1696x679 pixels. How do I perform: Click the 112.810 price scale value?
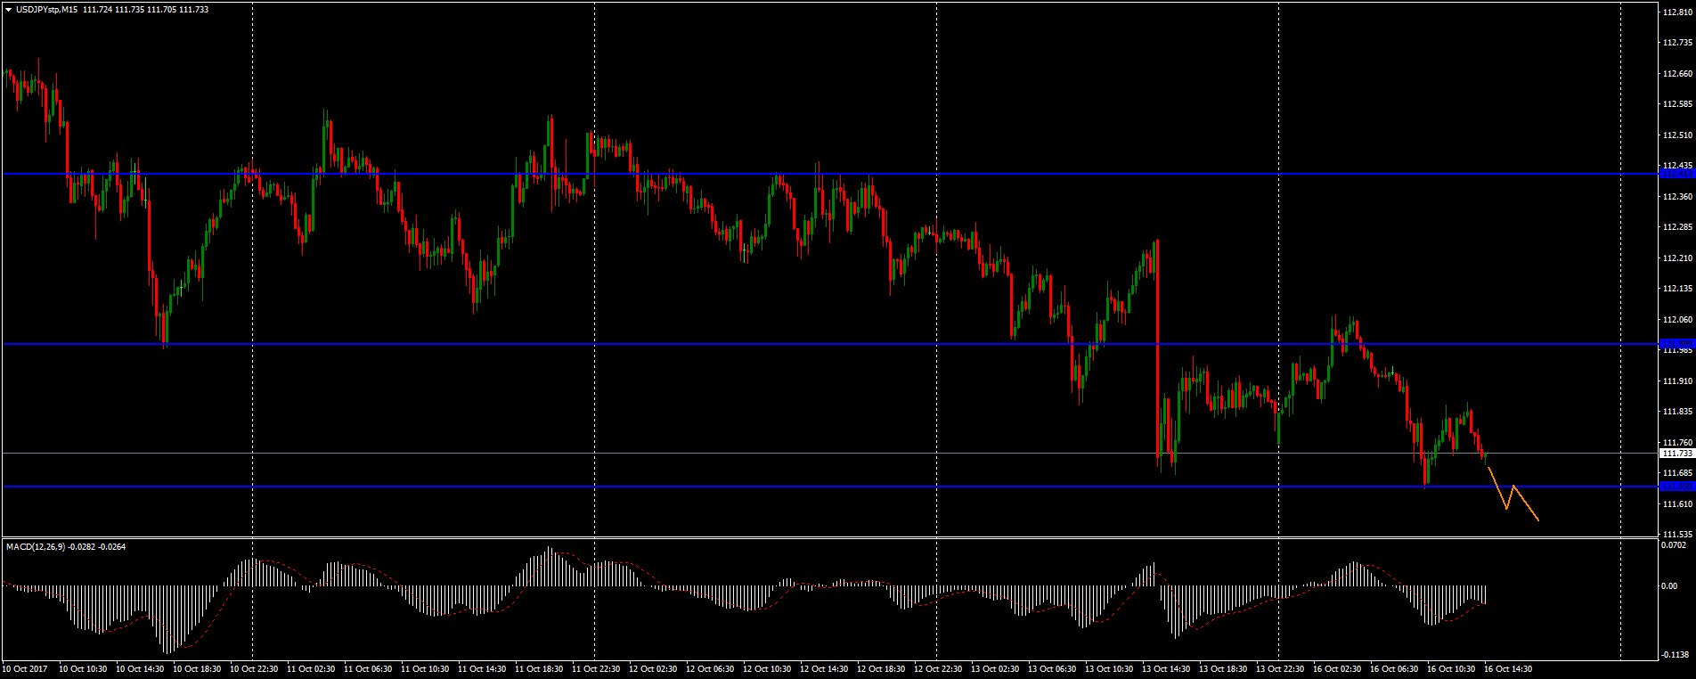click(x=1676, y=12)
